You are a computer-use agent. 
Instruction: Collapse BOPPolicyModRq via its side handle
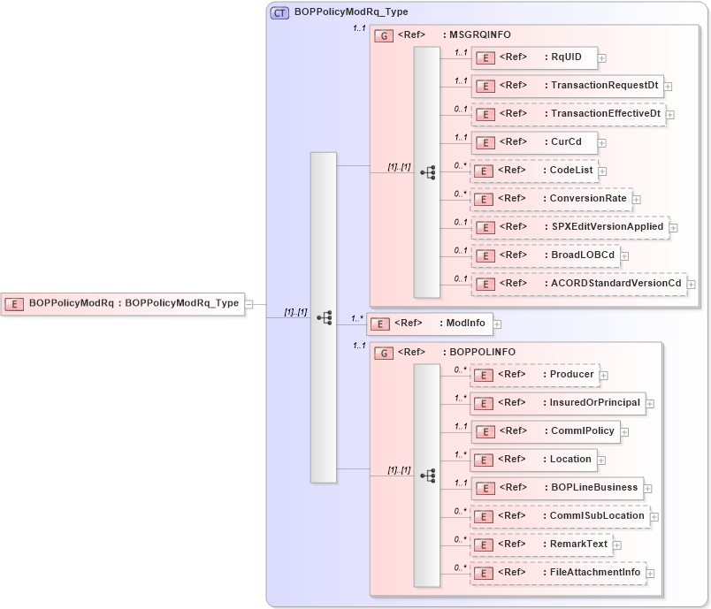pyautogui.click(x=249, y=303)
